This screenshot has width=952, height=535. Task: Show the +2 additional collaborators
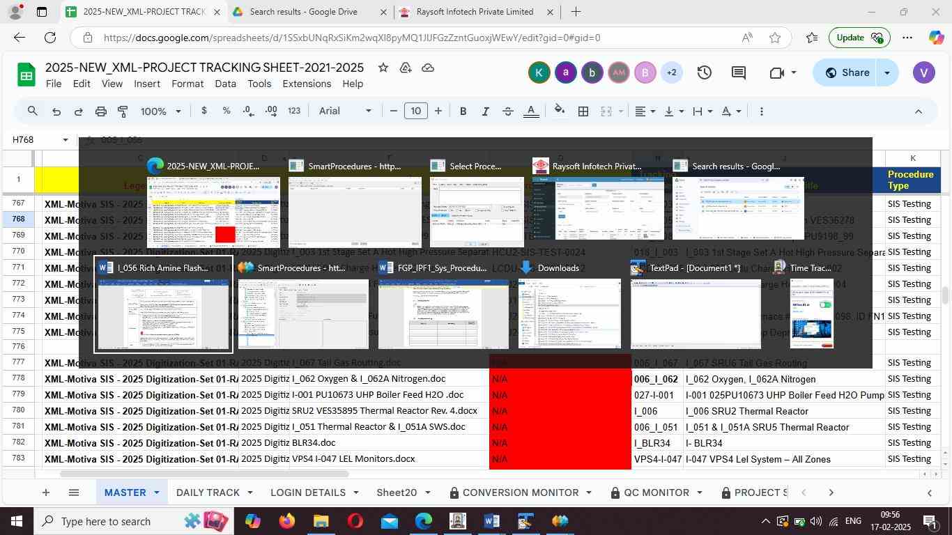(x=671, y=72)
